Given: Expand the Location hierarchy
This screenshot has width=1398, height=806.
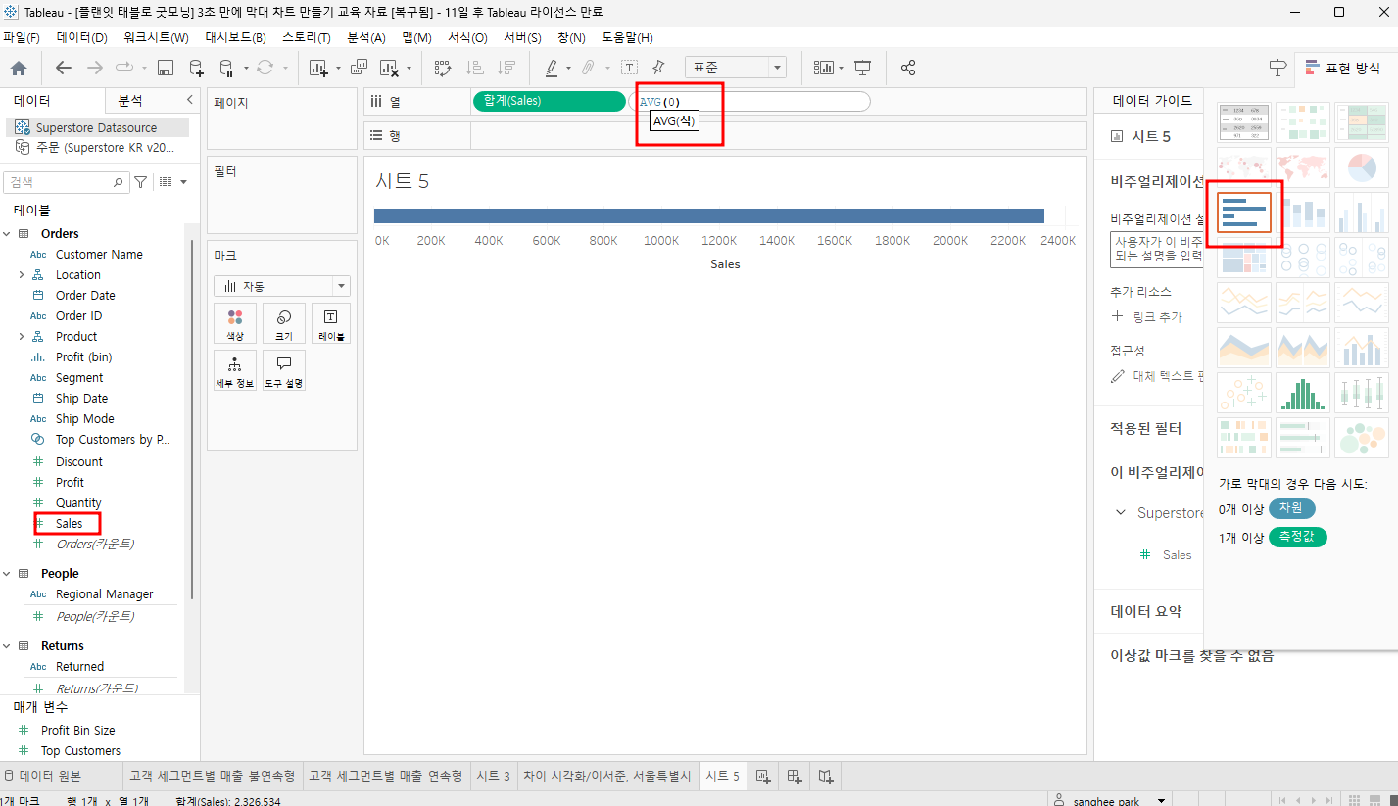Looking at the screenshot, I should [x=22, y=275].
